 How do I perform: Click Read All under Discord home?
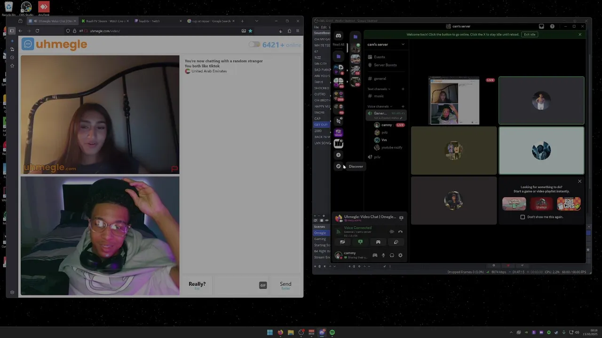[x=338, y=45]
